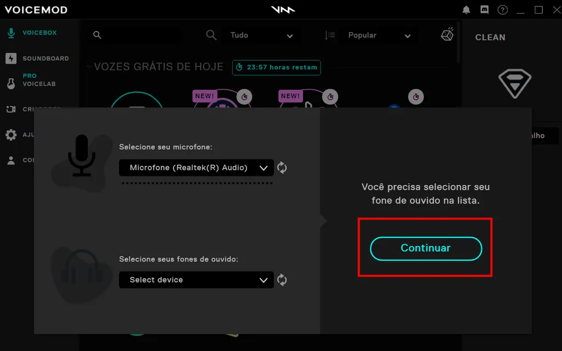Open the account icon at sidebar bottom
This screenshot has width=562, height=351.
pyautogui.click(x=12, y=160)
